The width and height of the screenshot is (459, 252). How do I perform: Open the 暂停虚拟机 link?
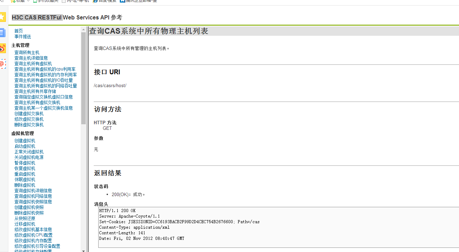[x=25, y=163]
